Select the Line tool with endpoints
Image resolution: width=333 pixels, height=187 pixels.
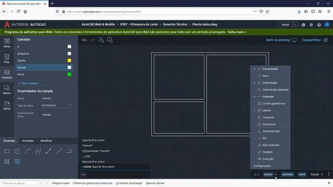[x=48, y=151]
